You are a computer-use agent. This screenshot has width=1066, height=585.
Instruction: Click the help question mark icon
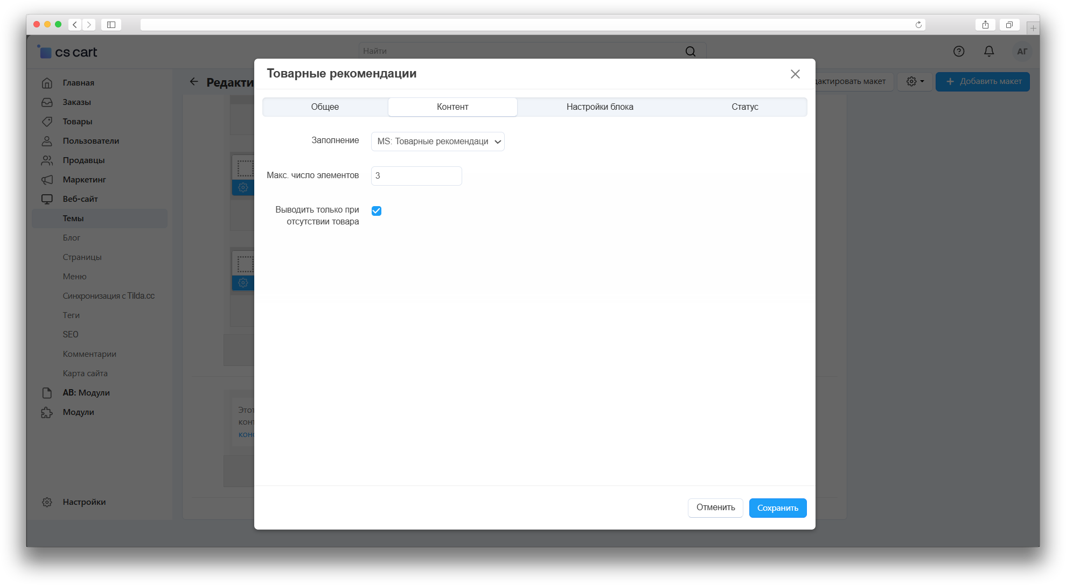pyautogui.click(x=959, y=51)
